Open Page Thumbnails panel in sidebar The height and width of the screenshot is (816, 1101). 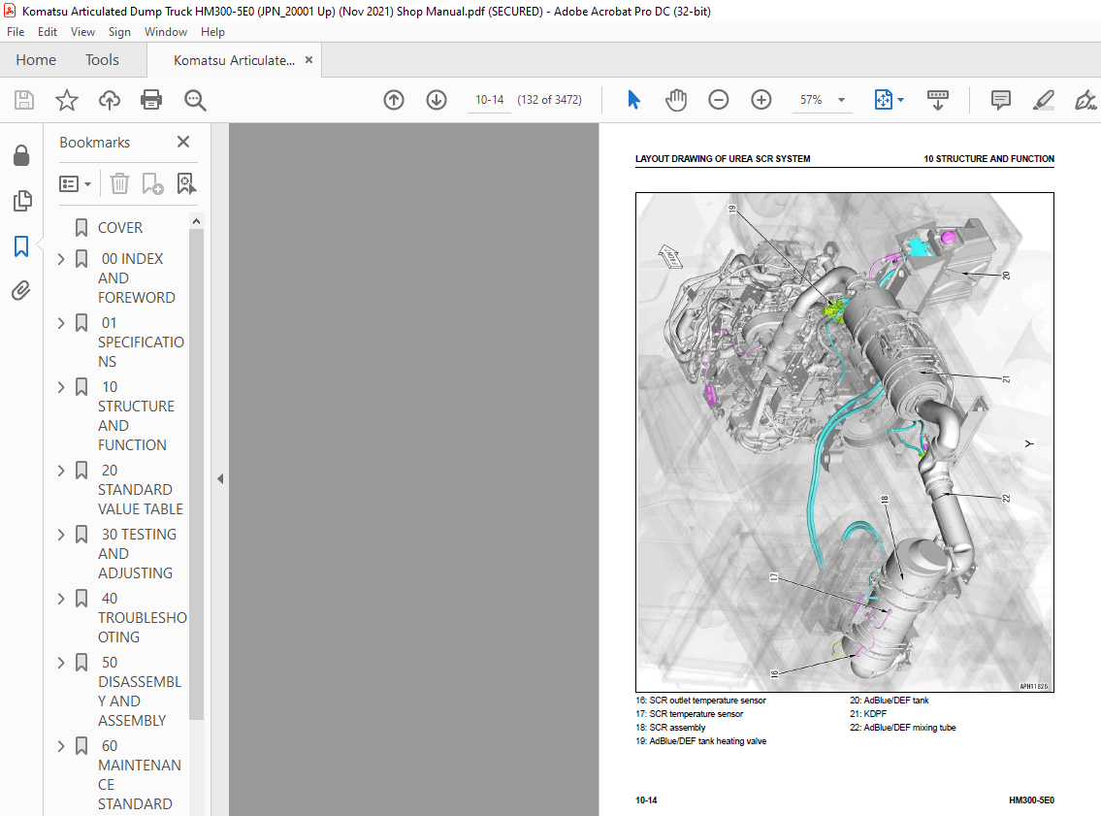pos(21,201)
